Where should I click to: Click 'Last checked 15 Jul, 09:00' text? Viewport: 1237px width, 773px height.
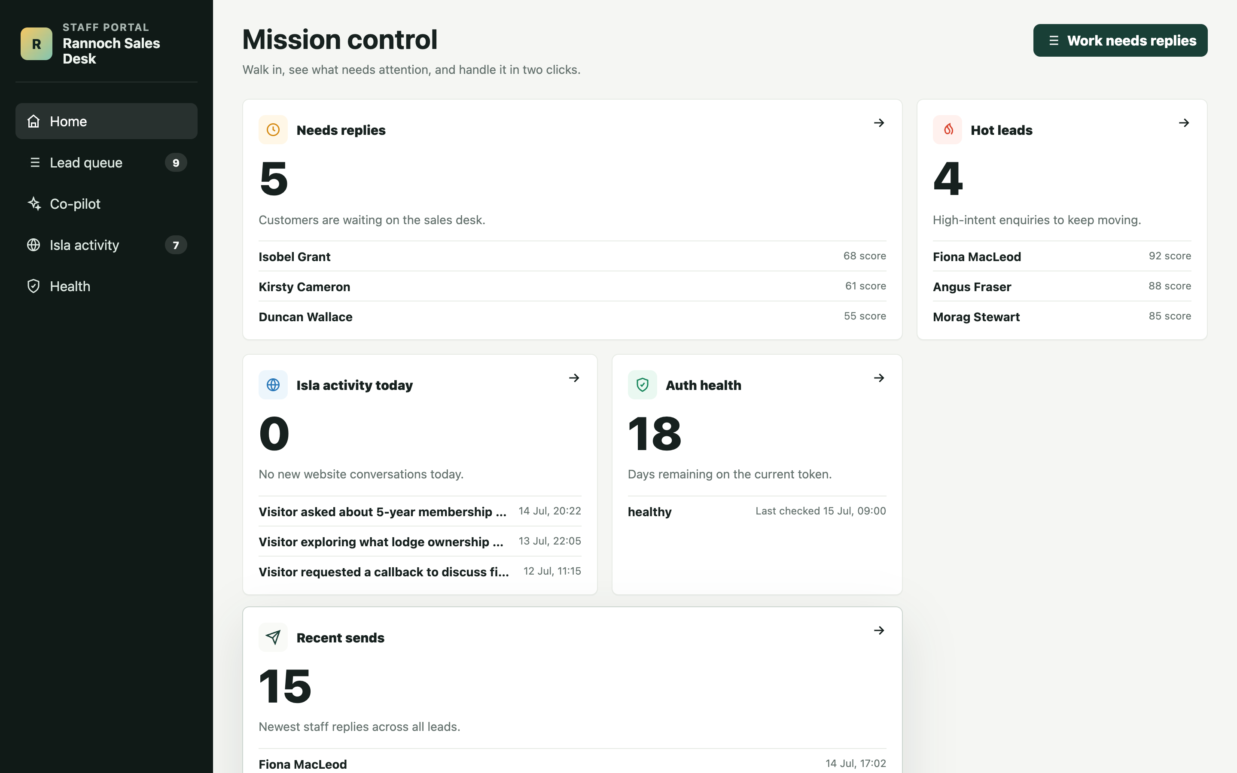point(820,511)
